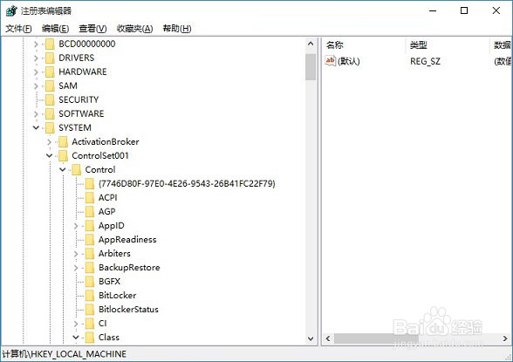Select the AppReadiness key label
Screen dimensions: 513x362
[127, 240]
